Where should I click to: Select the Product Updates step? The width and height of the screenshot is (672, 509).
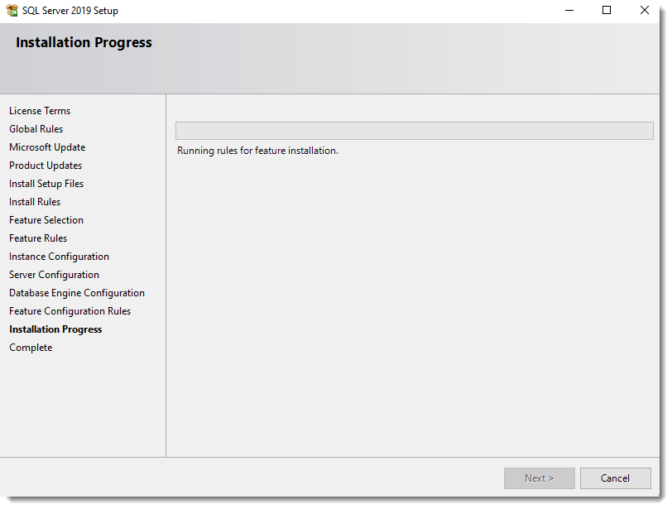[x=46, y=166]
